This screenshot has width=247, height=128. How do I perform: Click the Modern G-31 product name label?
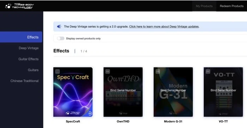tap(173, 121)
